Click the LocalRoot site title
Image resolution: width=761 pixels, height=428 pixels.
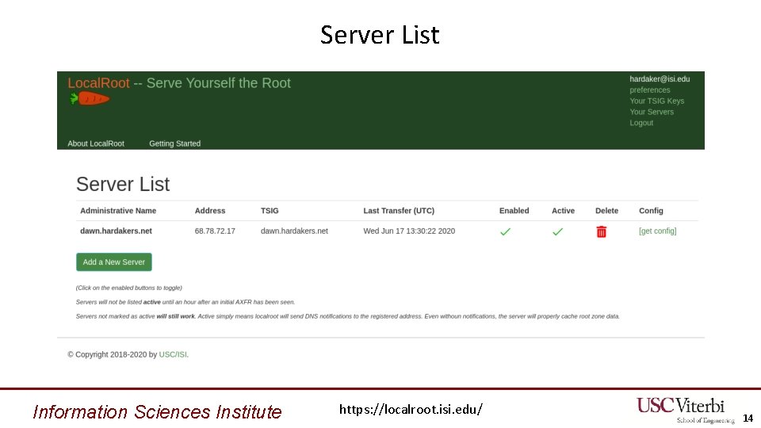[98, 83]
